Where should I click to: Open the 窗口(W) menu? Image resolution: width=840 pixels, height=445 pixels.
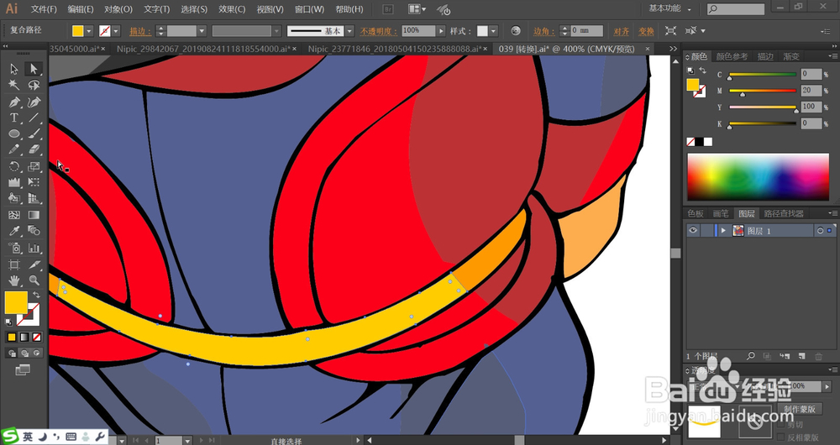(x=310, y=9)
